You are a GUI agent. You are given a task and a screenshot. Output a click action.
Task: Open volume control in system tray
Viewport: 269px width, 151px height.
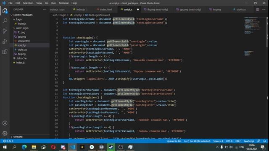click(x=231, y=147)
